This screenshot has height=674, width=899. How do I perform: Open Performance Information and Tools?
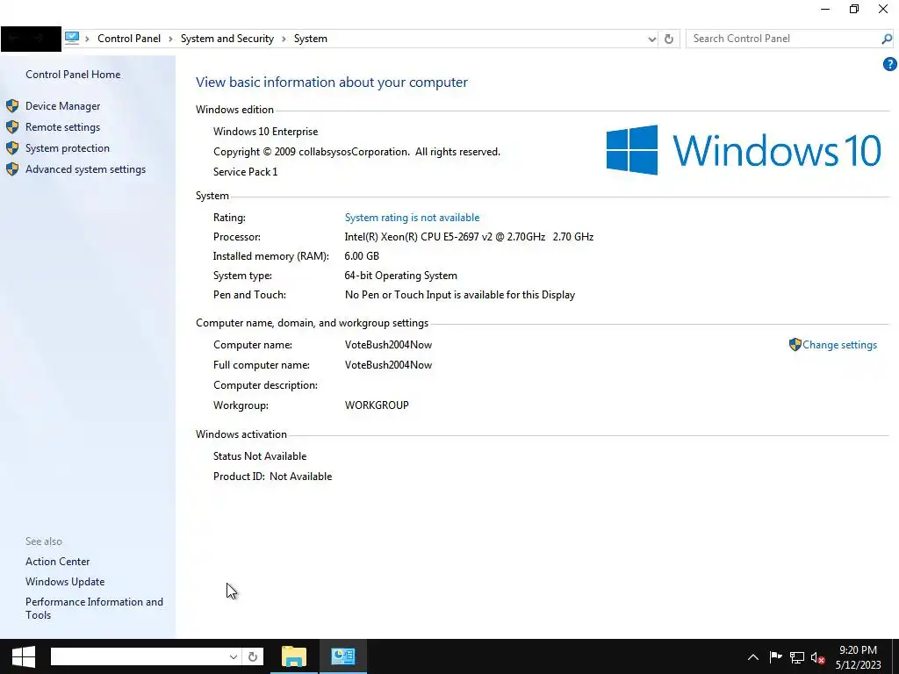tap(94, 609)
